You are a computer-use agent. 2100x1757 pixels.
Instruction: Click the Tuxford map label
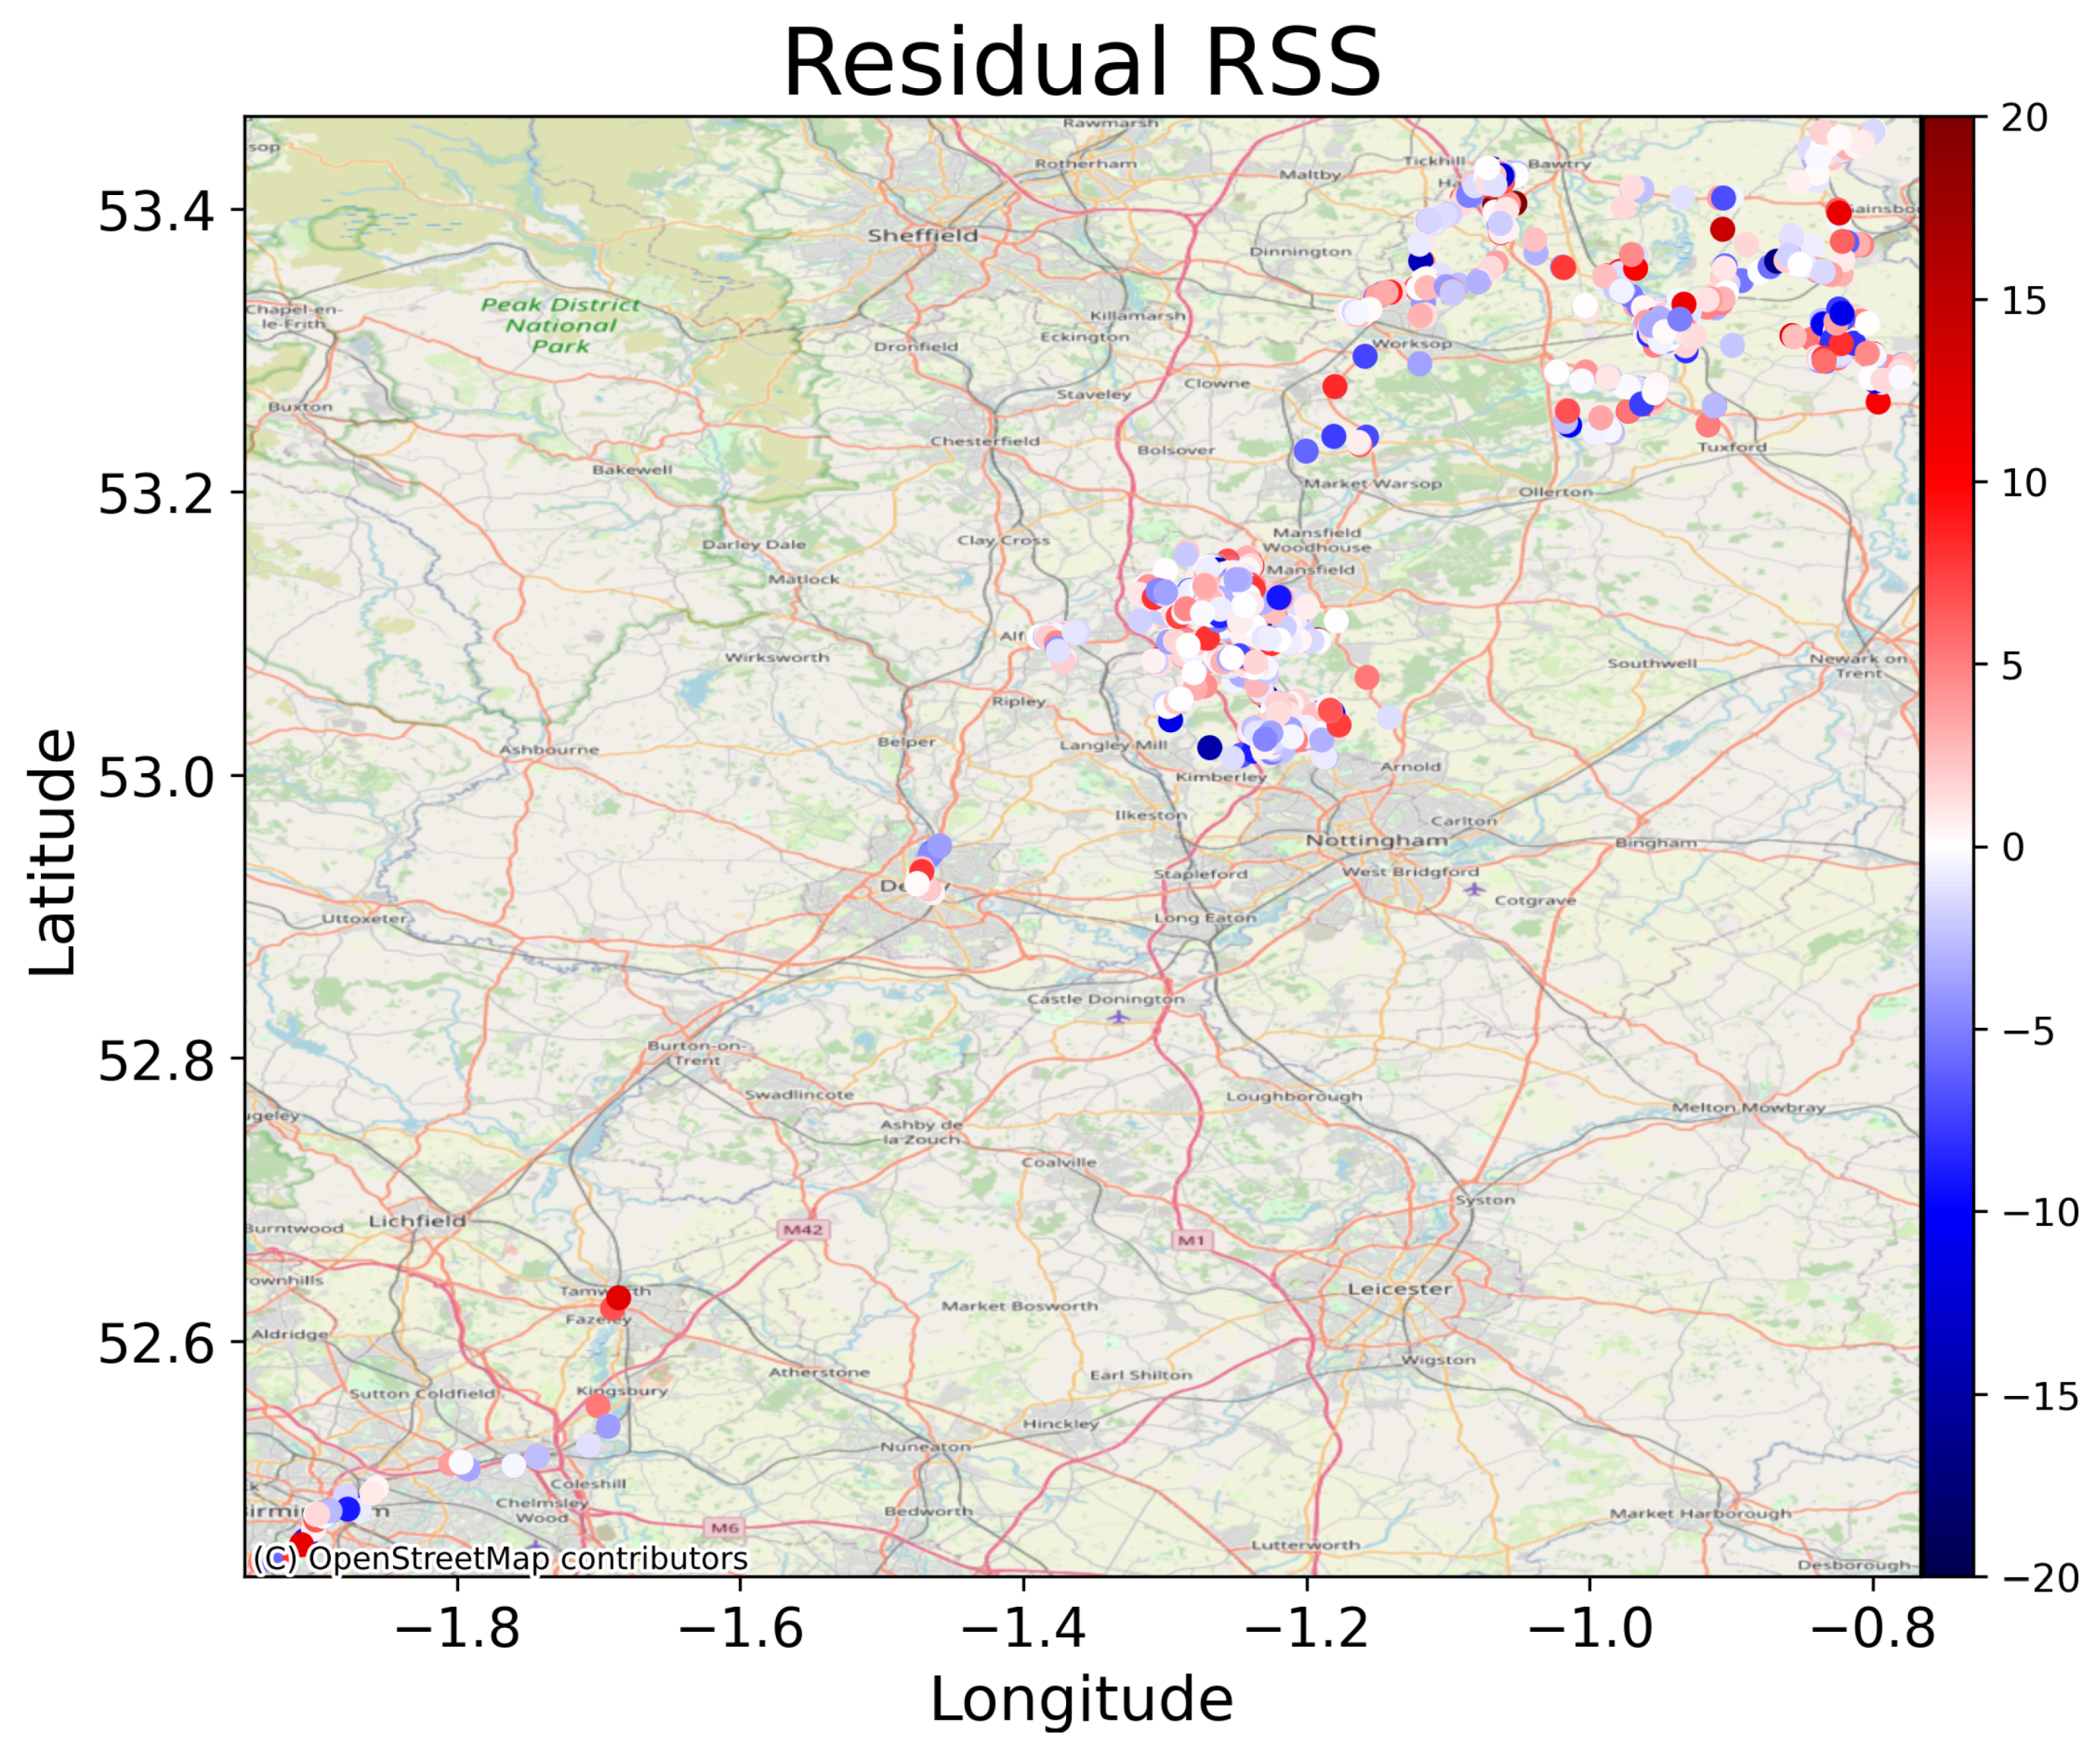tap(1732, 448)
